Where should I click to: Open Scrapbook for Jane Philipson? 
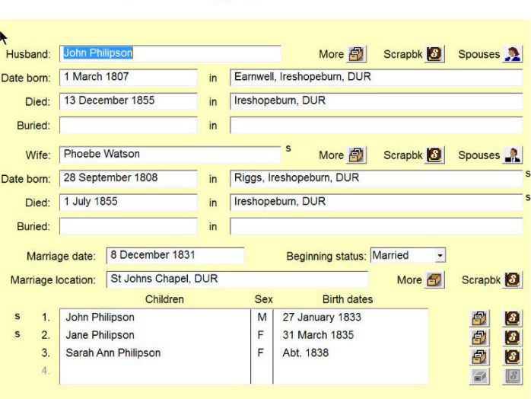tap(513, 337)
